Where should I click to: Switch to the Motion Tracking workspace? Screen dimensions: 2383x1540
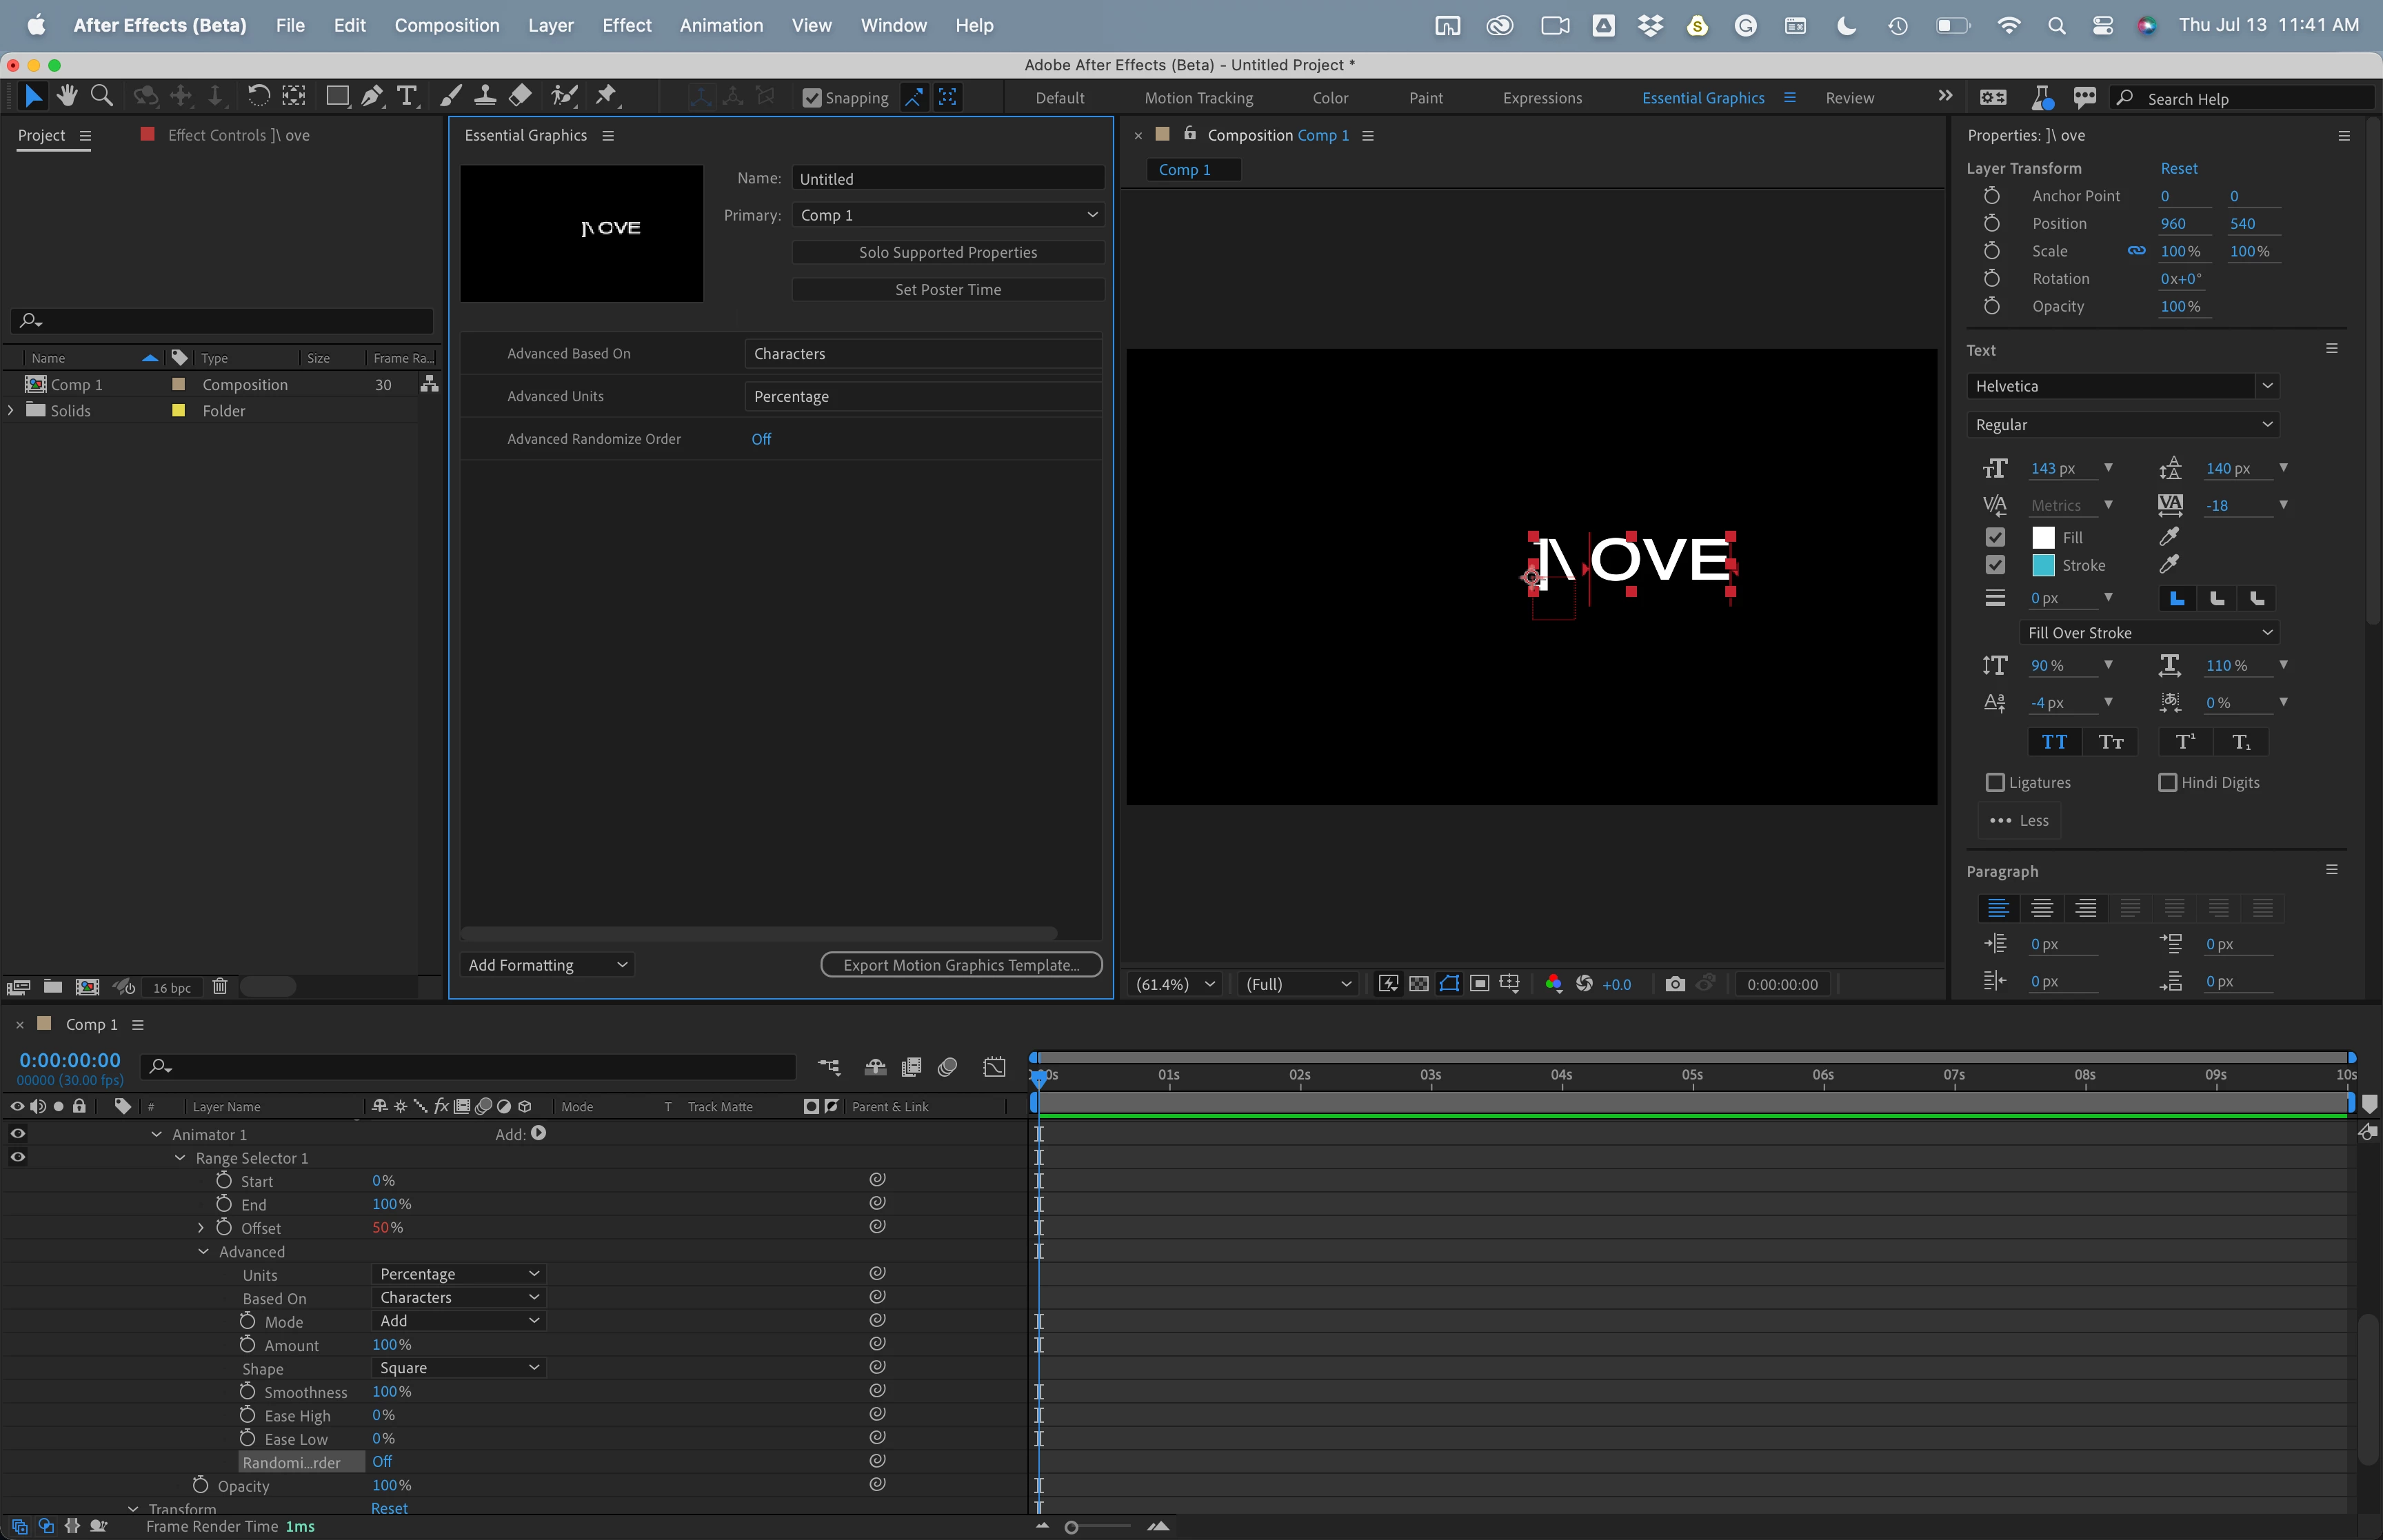(x=1198, y=98)
